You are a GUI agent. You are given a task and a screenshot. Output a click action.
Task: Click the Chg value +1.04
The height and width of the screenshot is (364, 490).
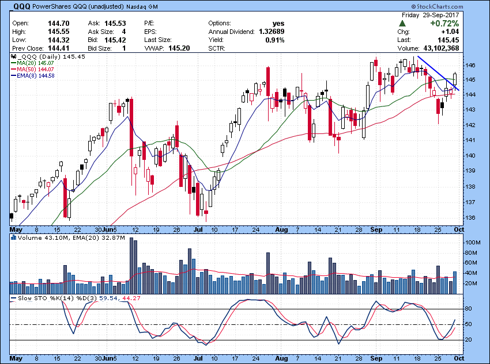tap(450, 32)
